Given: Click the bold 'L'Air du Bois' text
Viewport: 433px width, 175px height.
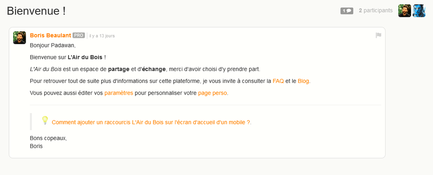Looking at the screenshot, I should [x=85, y=57].
